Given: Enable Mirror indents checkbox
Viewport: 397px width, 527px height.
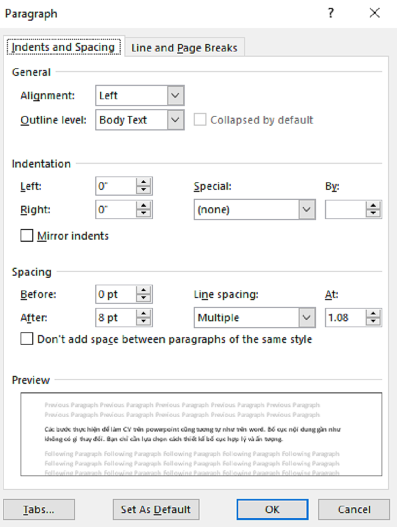Looking at the screenshot, I should tap(27, 235).
